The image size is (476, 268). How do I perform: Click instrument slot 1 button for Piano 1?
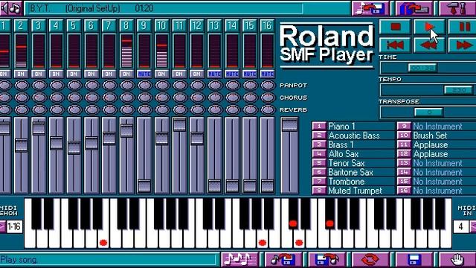pyautogui.click(x=319, y=126)
